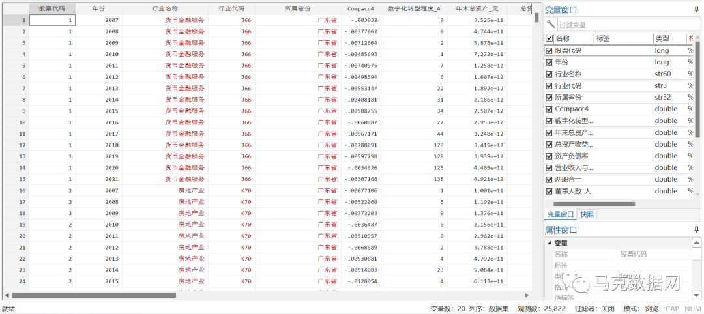Select 年末总资产… variable row in list
This screenshot has height=314, width=704.
click(620, 133)
